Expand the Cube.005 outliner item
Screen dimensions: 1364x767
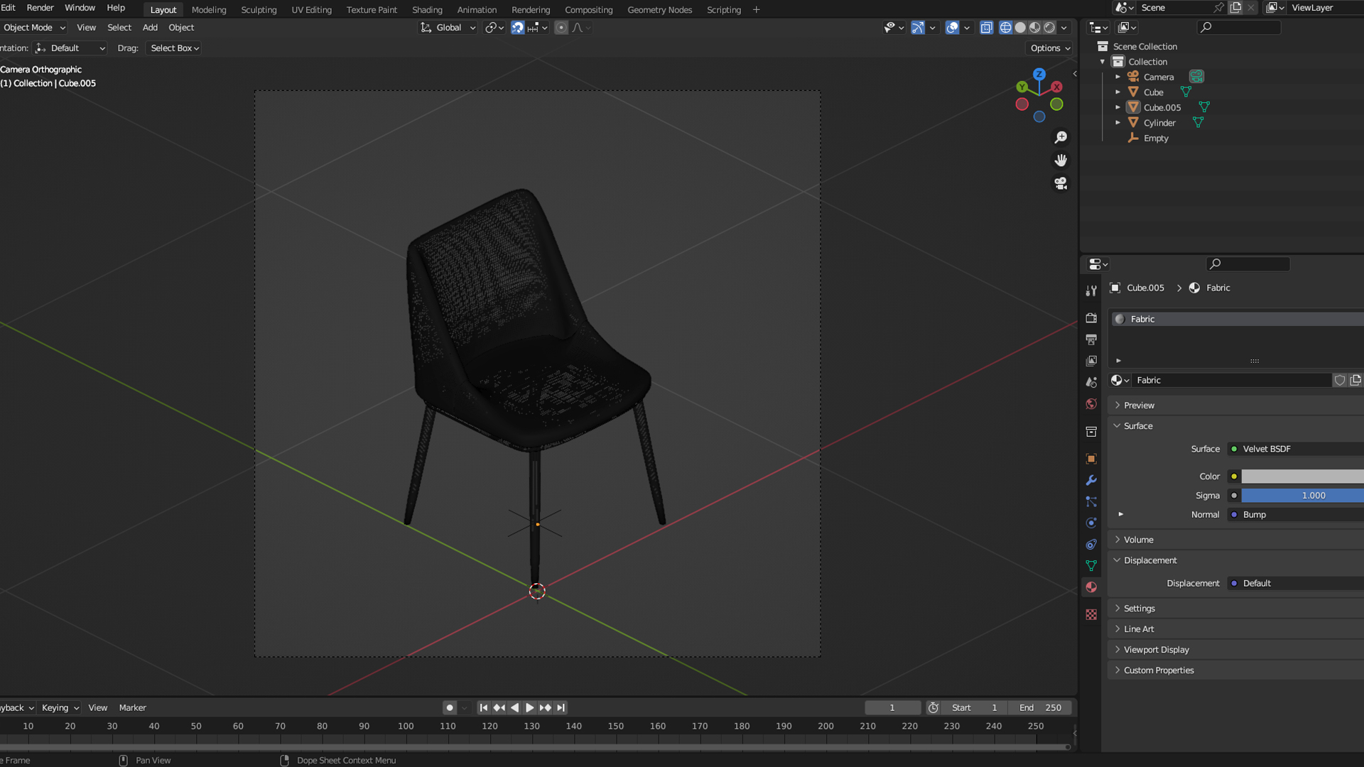tap(1117, 107)
